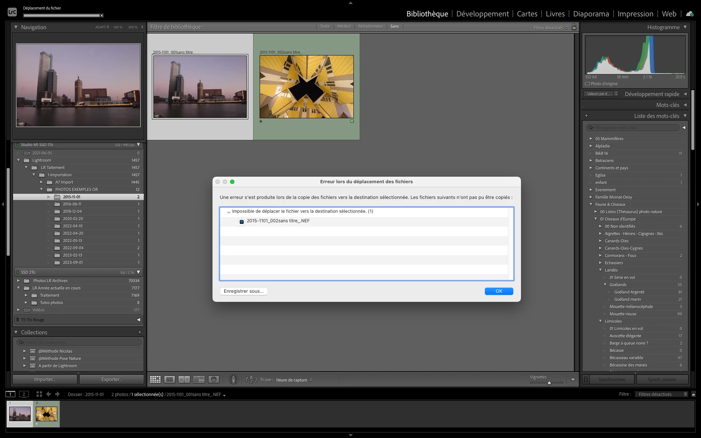Image resolution: width=701 pixels, height=438 pixels.
Task: Toggle sort direction A-Z icon
Action: tap(251, 380)
